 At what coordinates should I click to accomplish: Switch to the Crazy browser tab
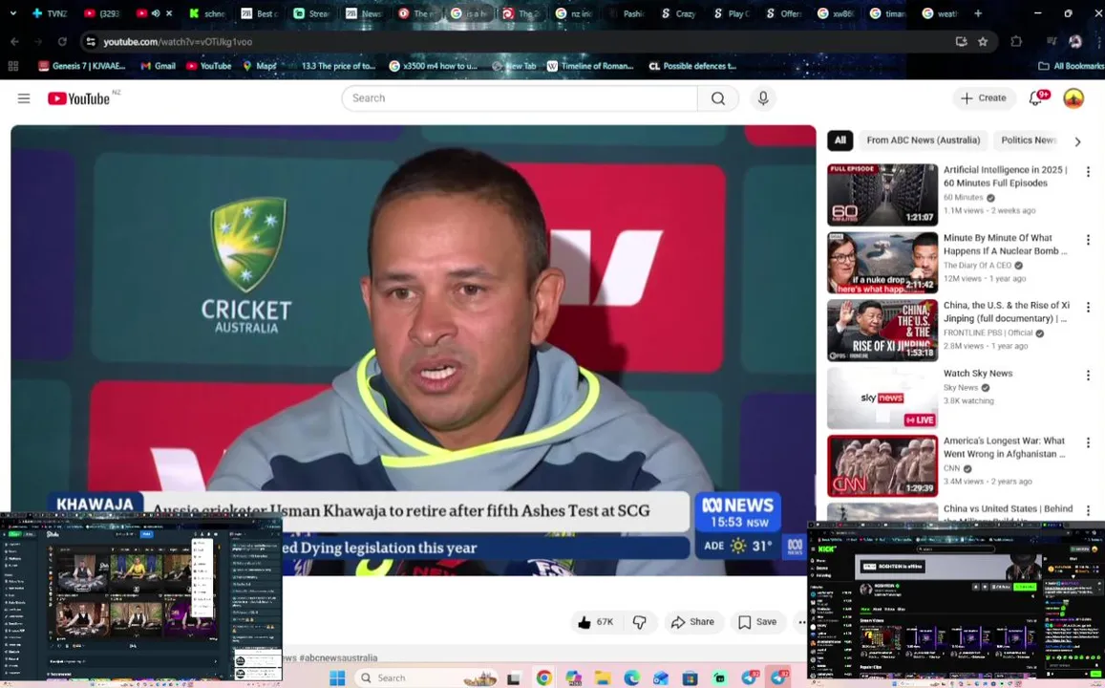679,13
